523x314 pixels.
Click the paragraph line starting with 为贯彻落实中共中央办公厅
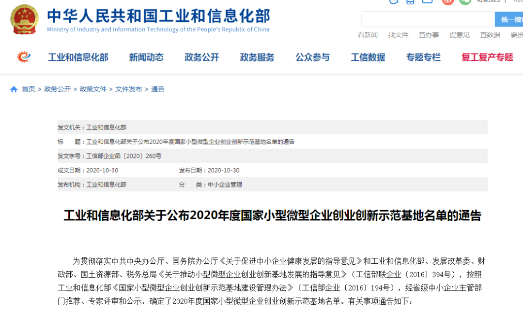click(x=279, y=261)
